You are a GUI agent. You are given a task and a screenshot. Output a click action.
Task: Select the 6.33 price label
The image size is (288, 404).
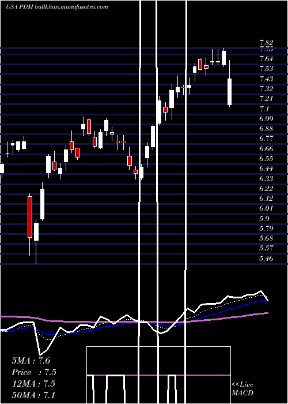tap(266, 178)
